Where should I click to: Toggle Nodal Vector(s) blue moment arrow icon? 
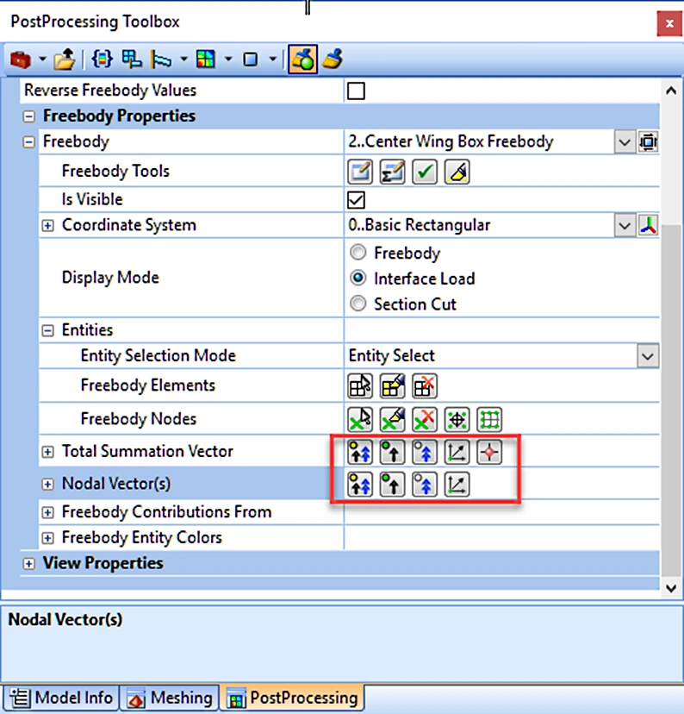(x=425, y=484)
